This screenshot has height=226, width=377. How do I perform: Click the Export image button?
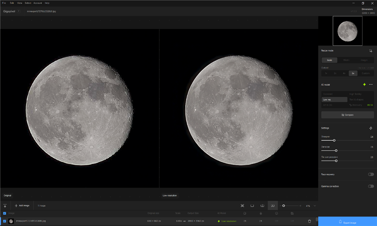(347, 221)
